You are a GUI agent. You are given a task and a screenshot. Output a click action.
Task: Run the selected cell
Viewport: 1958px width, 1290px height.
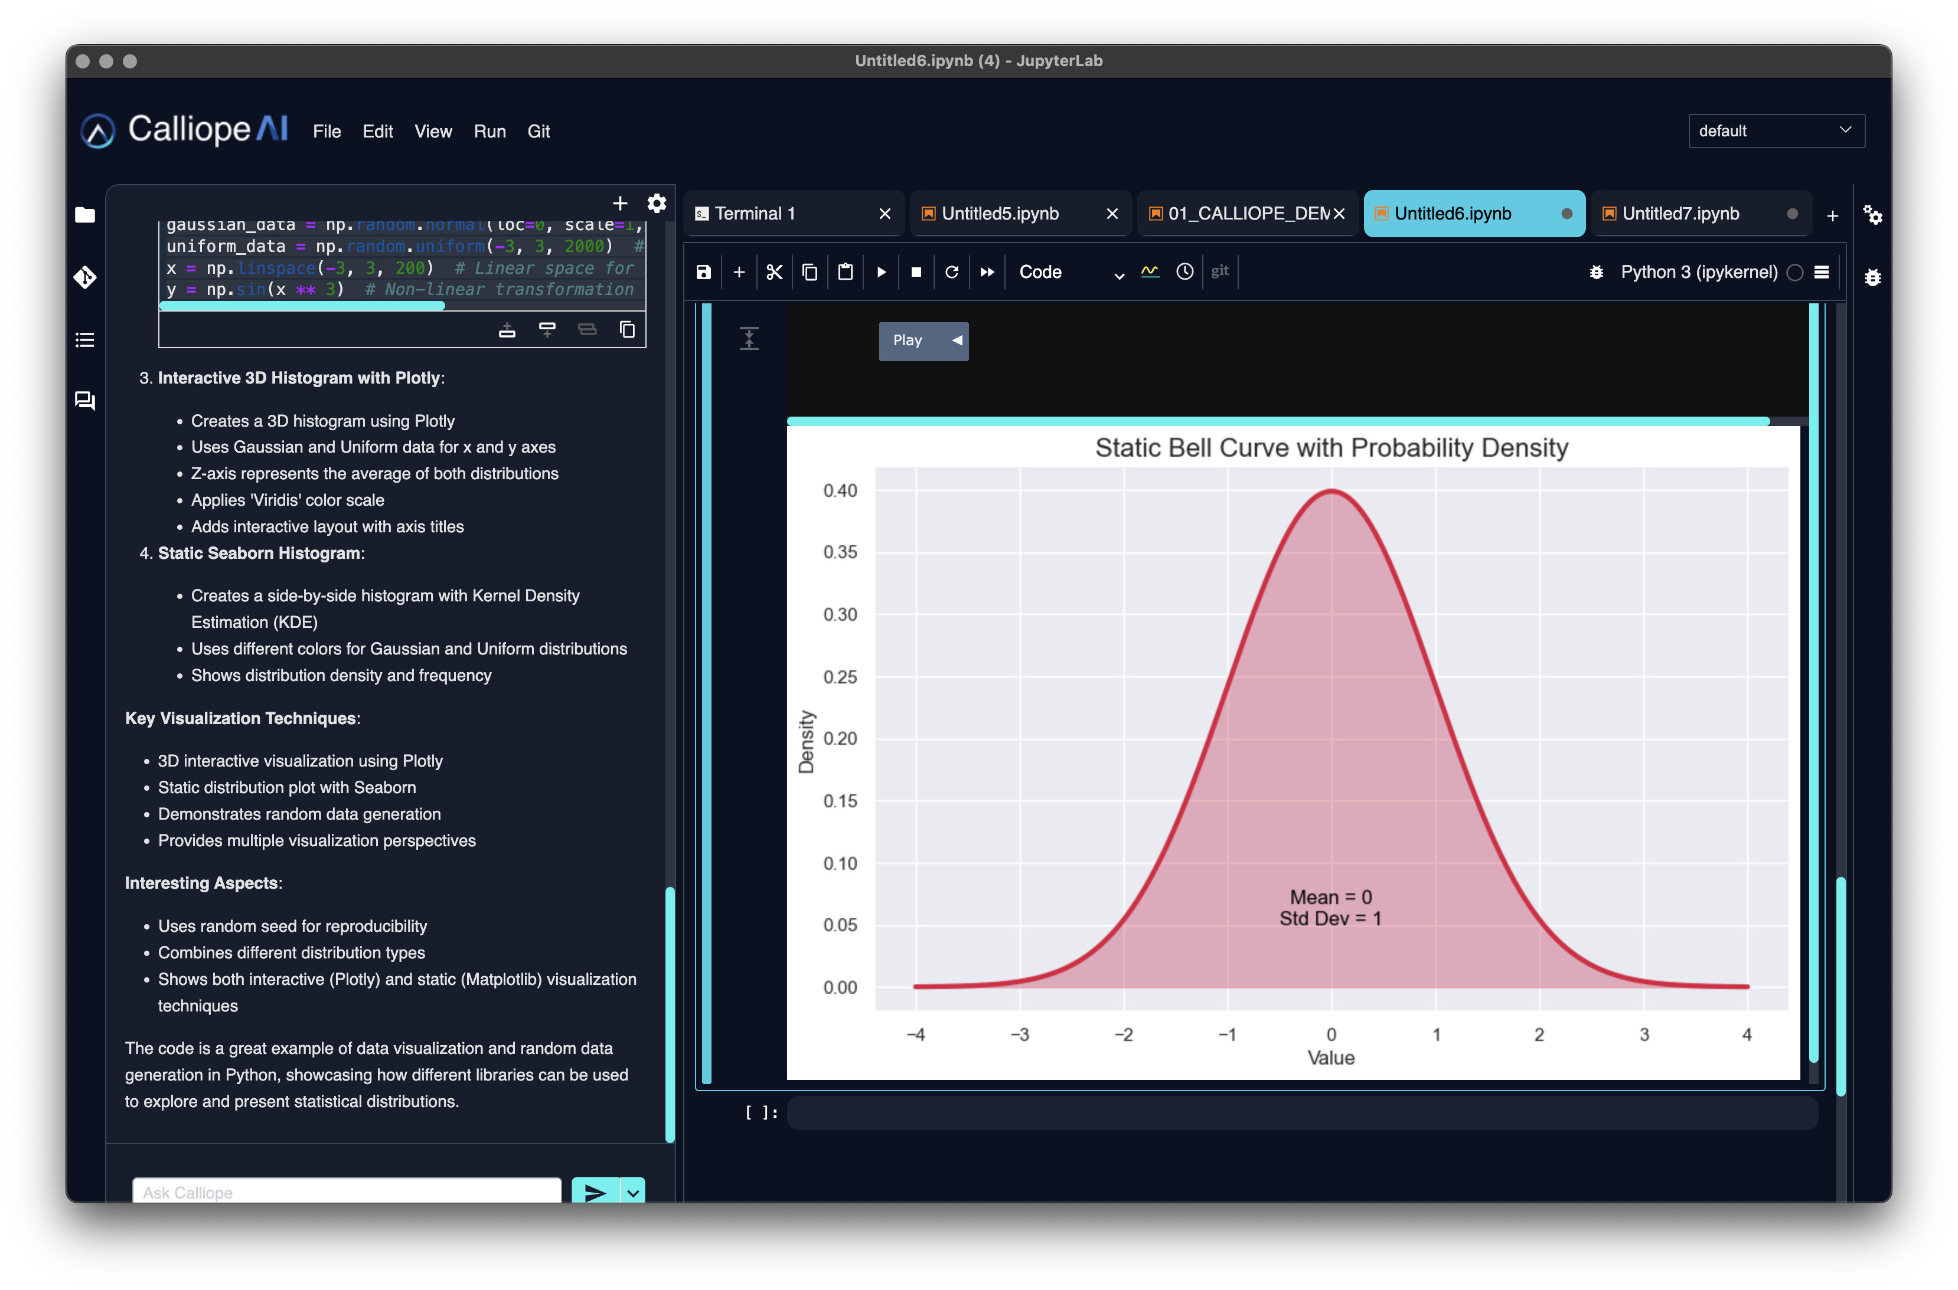click(880, 272)
